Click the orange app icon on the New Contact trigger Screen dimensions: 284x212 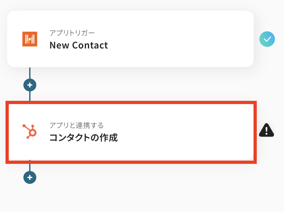click(x=30, y=39)
